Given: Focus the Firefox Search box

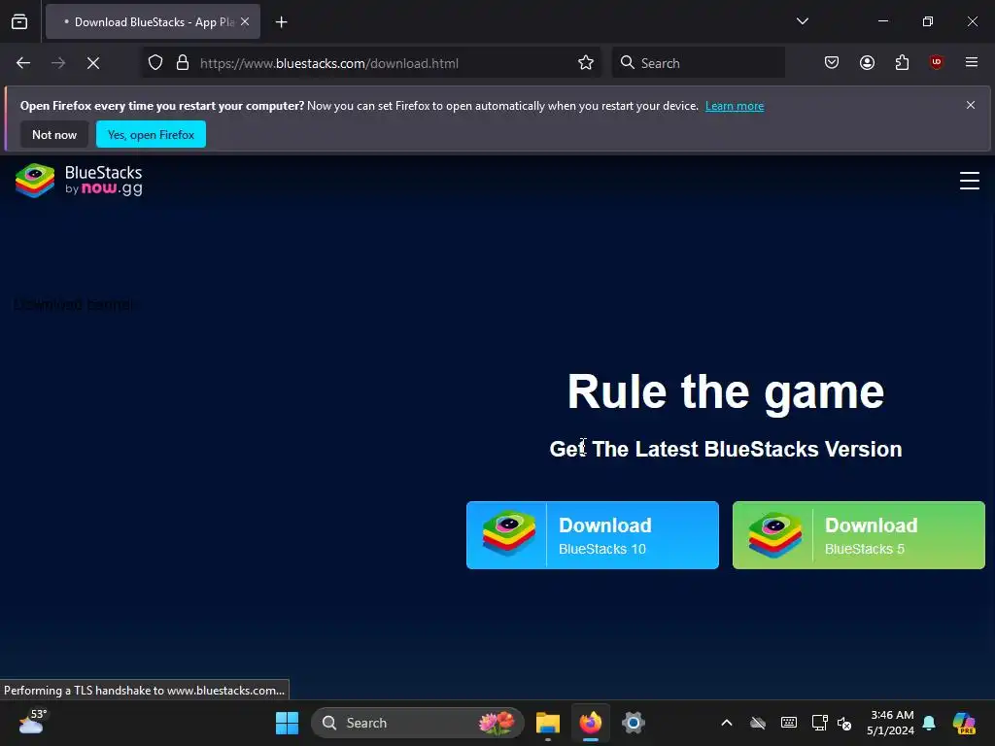Looking at the screenshot, I should [698, 63].
